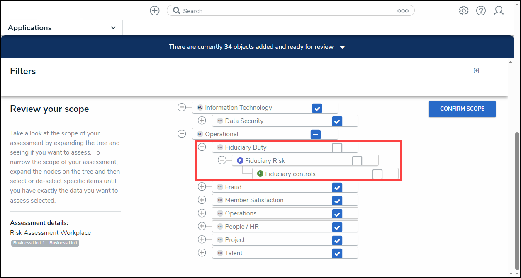Open the user profile icon

499,11
